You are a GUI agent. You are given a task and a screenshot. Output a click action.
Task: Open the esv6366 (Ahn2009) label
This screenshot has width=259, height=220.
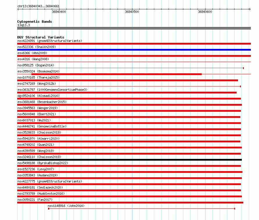tap(32, 53)
